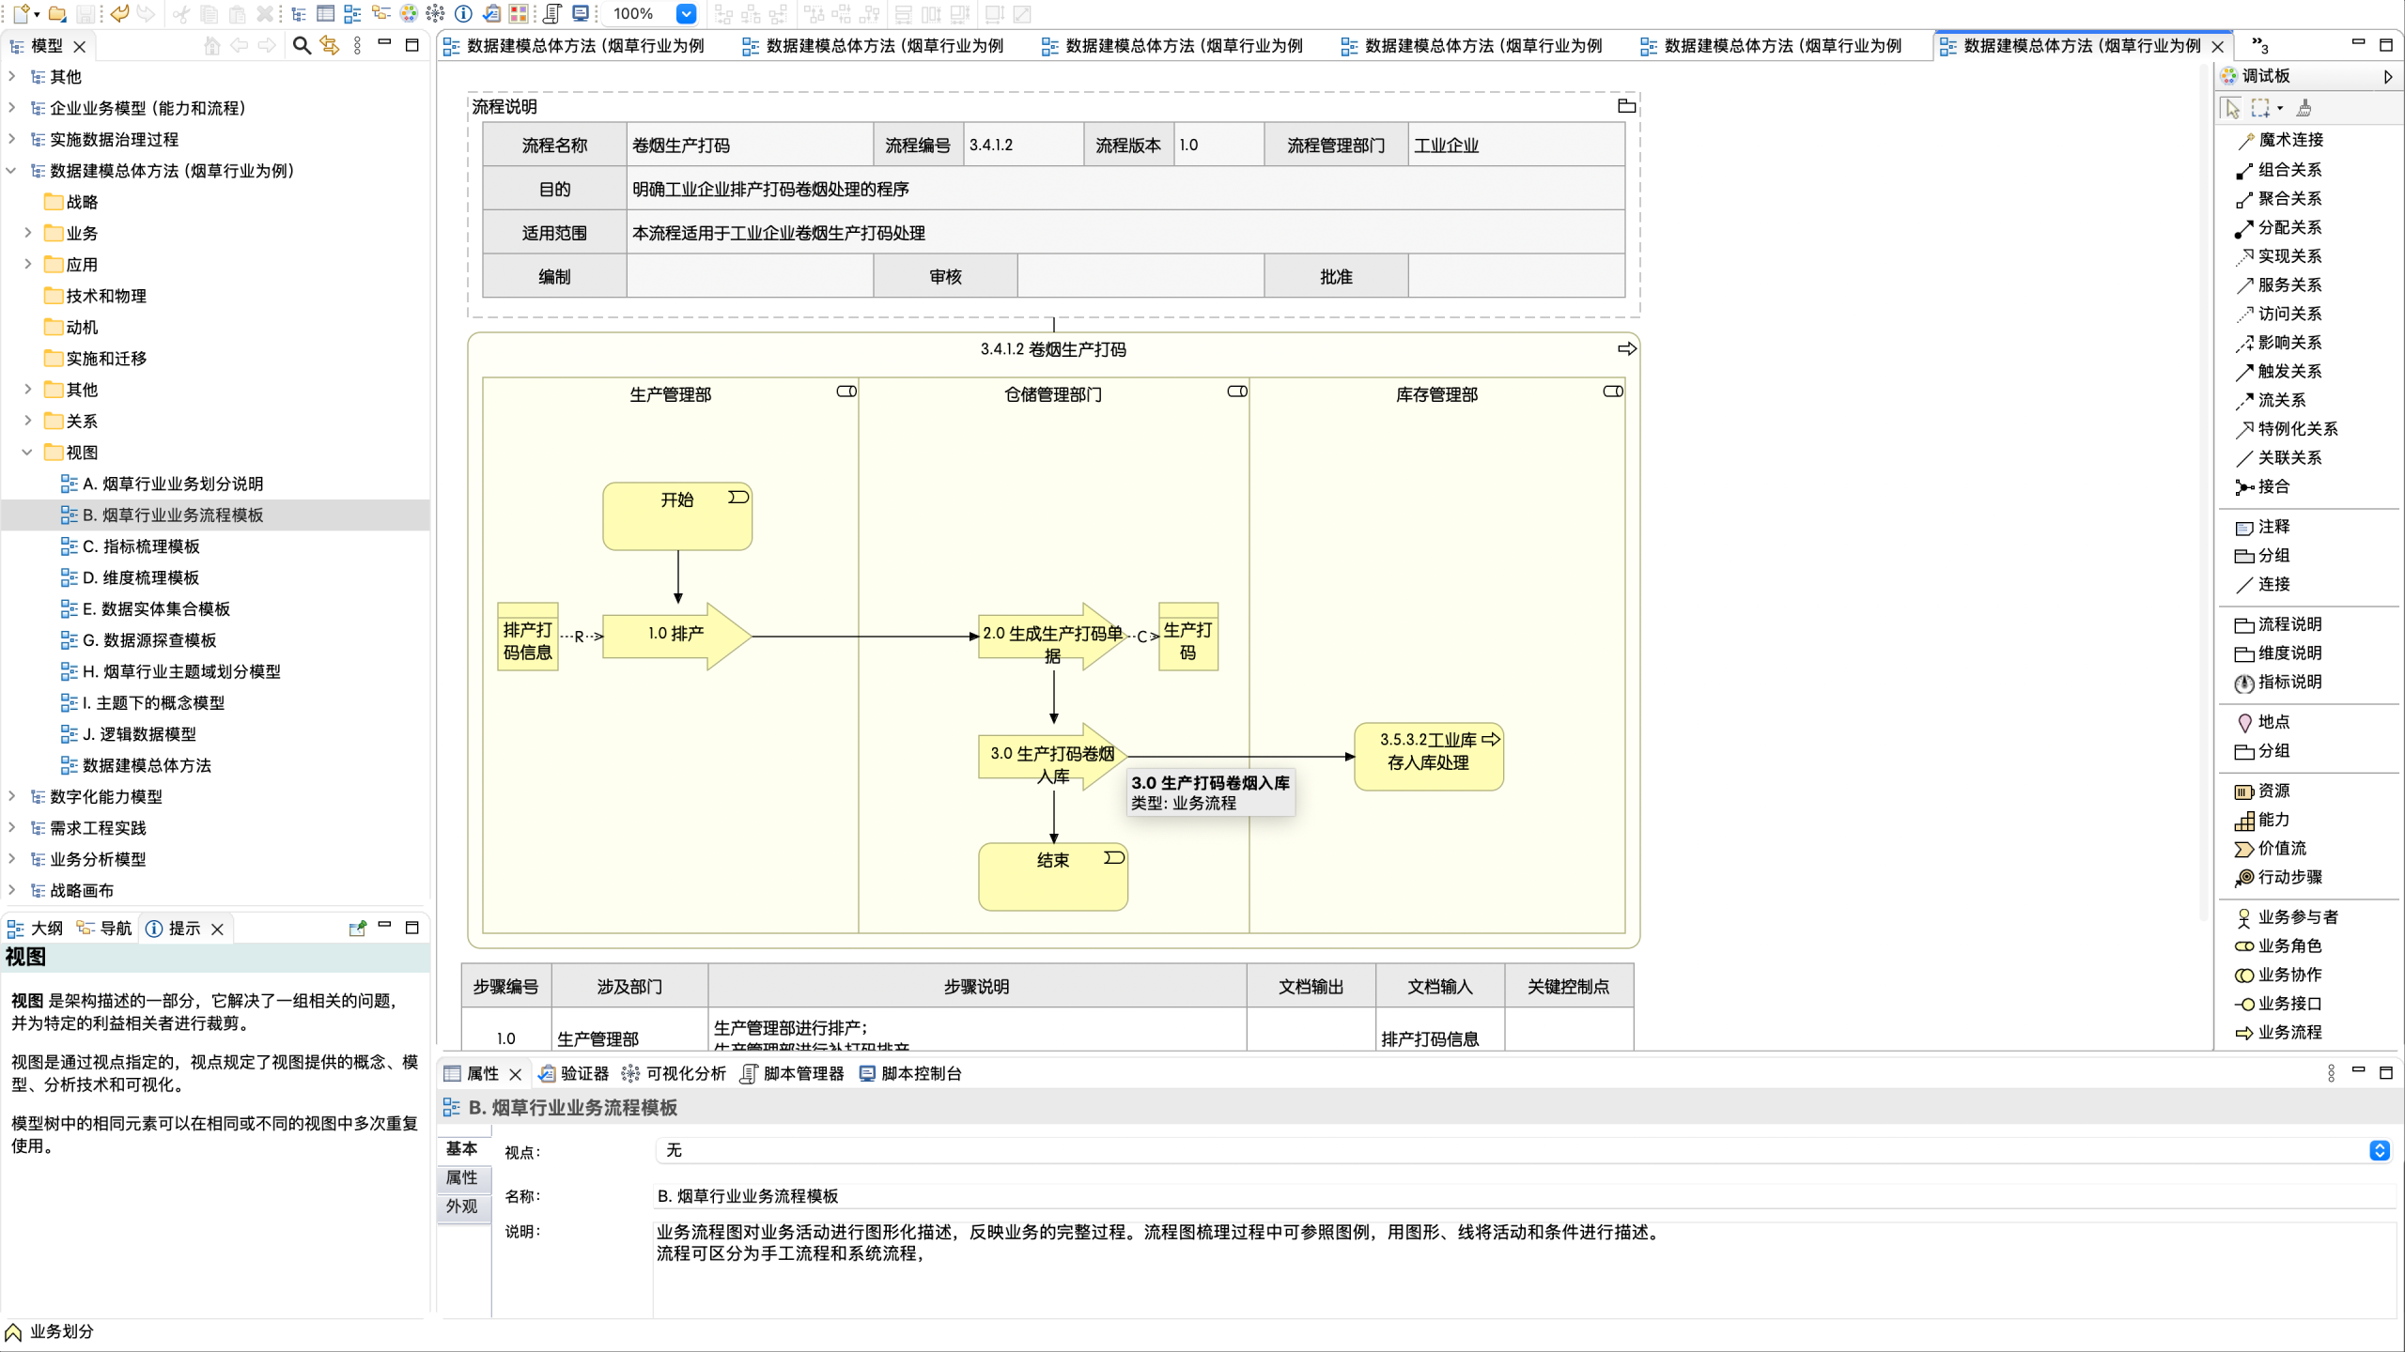Switch to the 脚本控制台 tab
This screenshot has width=2405, height=1352.
tap(910, 1073)
